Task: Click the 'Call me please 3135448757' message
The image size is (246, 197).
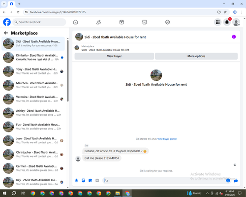Action: point(102,158)
